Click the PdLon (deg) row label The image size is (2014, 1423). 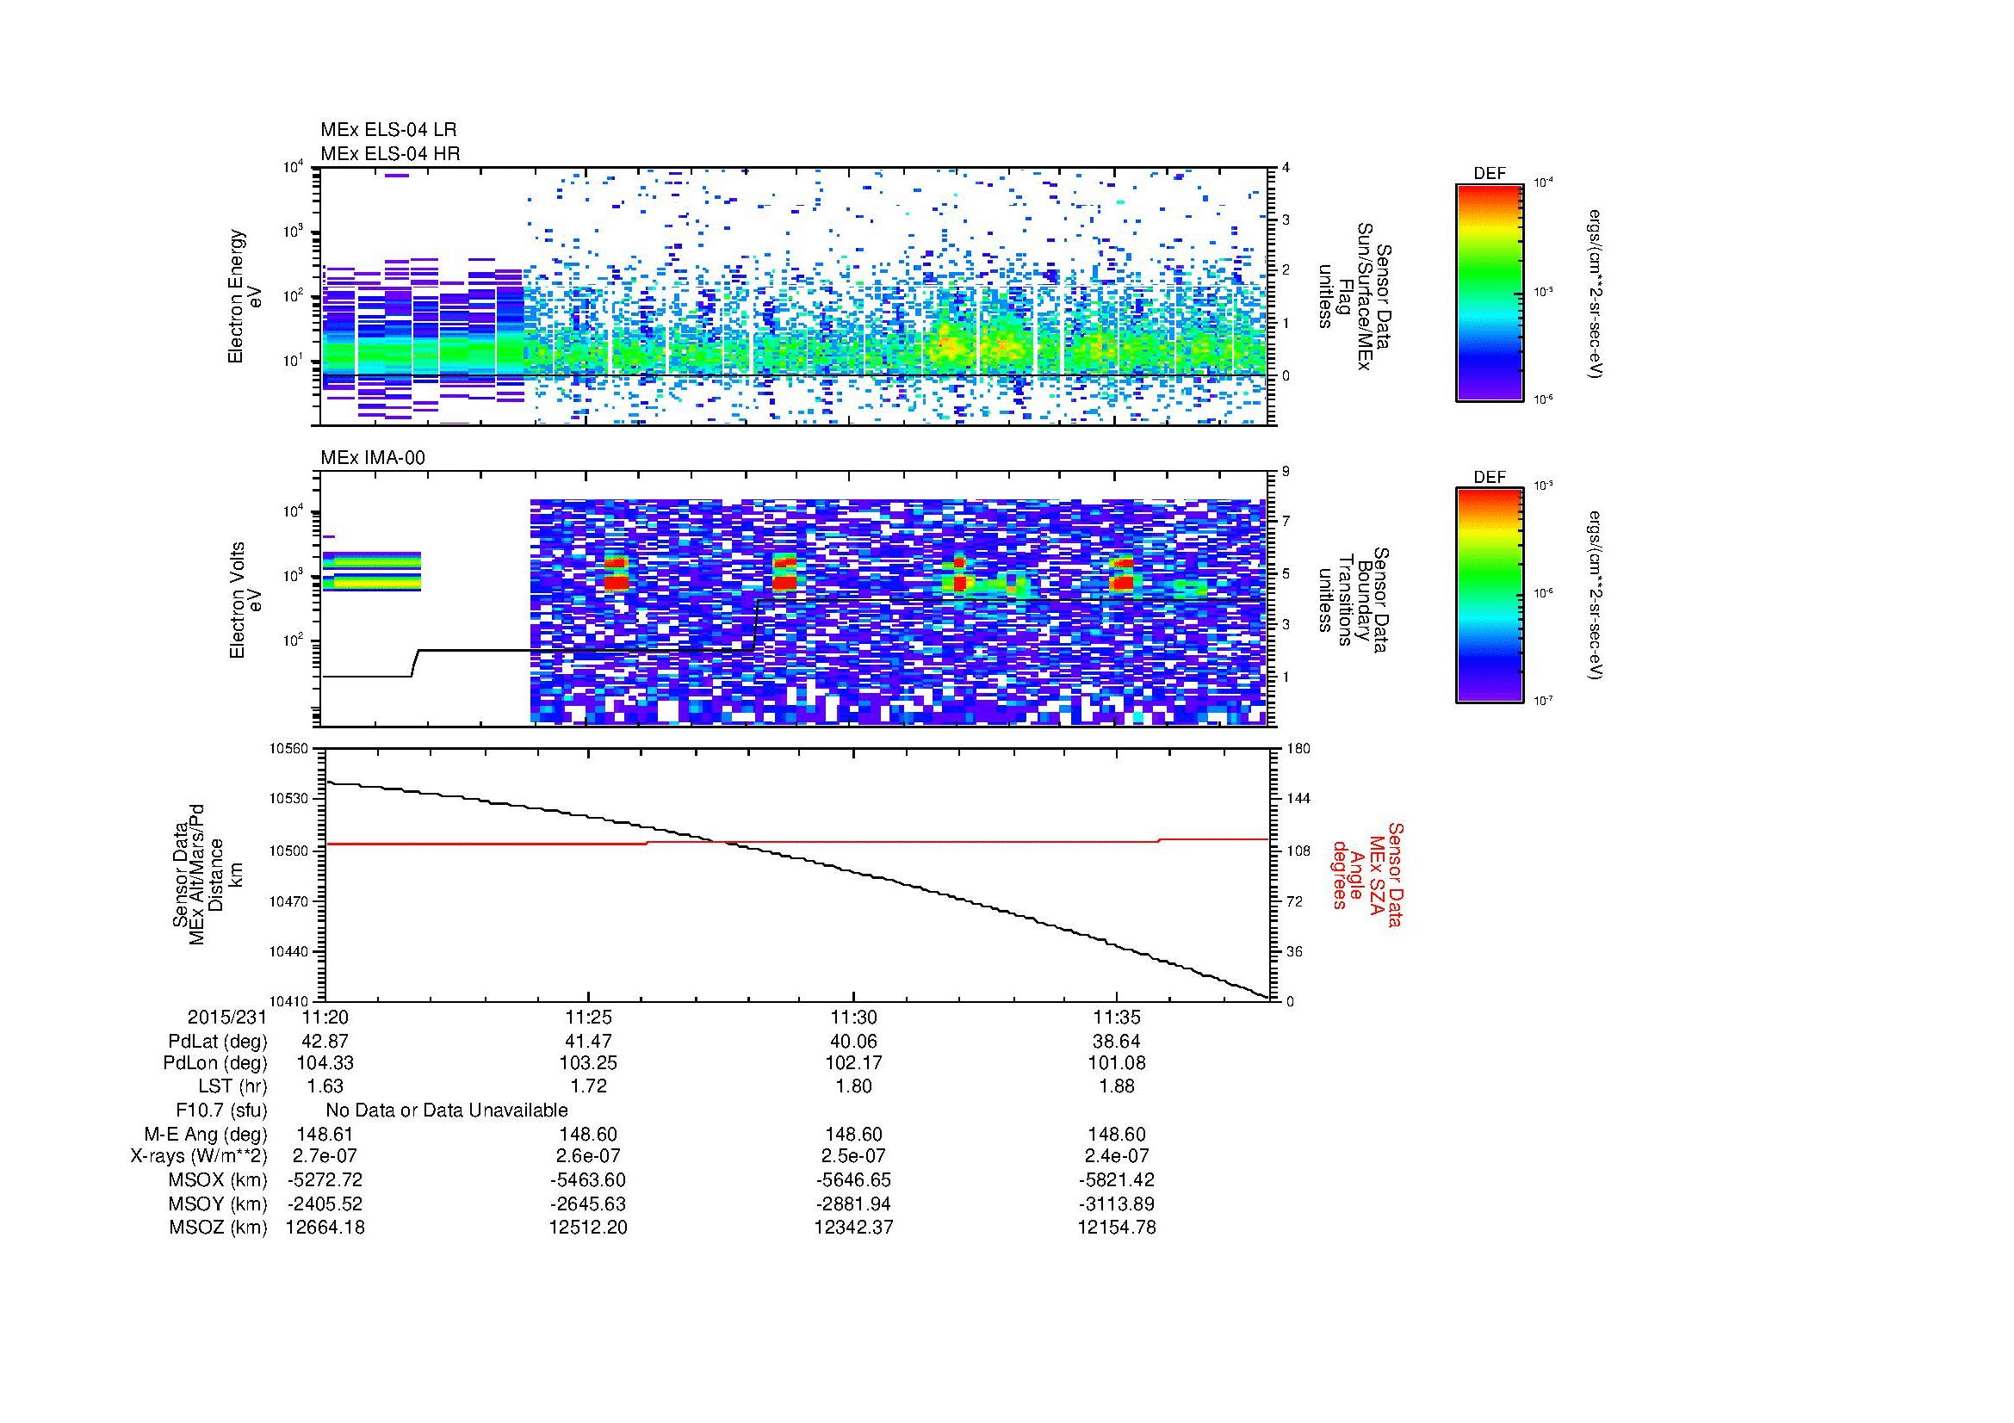215,1063
